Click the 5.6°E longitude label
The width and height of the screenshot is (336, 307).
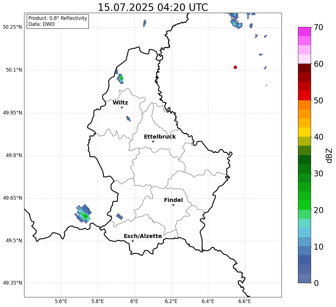point(61,301)
